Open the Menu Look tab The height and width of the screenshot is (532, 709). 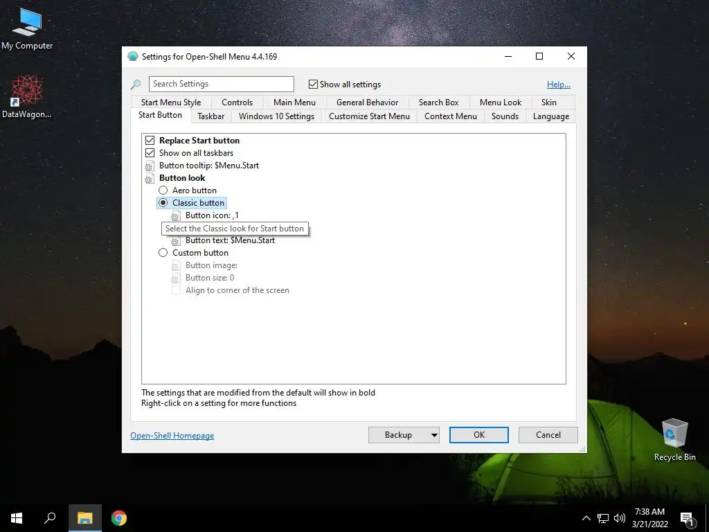pos(501,103)
